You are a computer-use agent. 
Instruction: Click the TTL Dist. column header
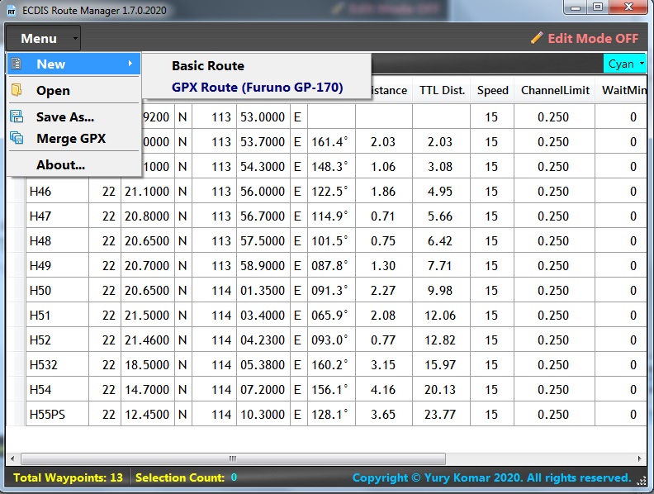pyautogui.click(x=442, y=90)
